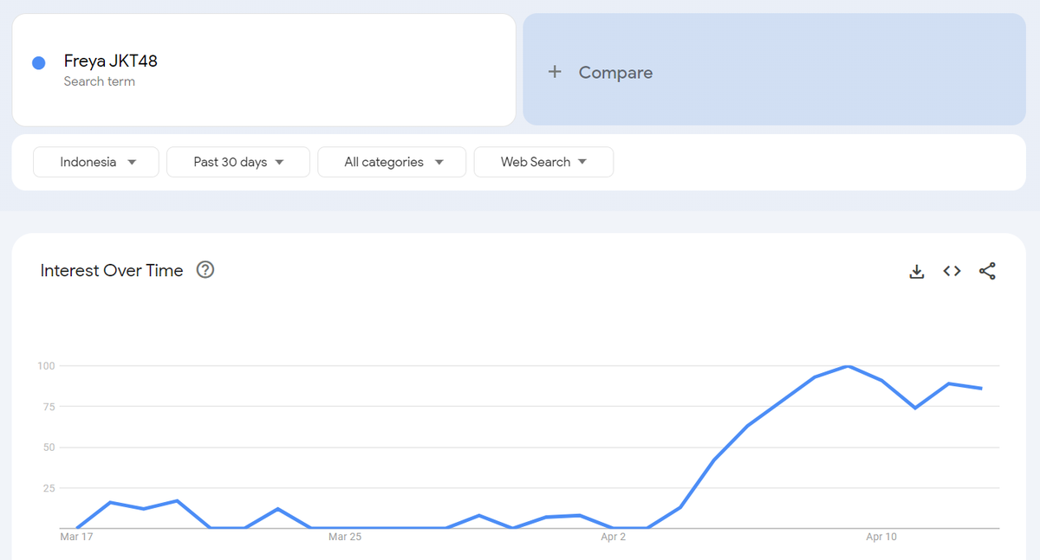The width and height of the screenshot is (1040, 560).
Task: Click the Interest Over Time heading
Action: 112,270
